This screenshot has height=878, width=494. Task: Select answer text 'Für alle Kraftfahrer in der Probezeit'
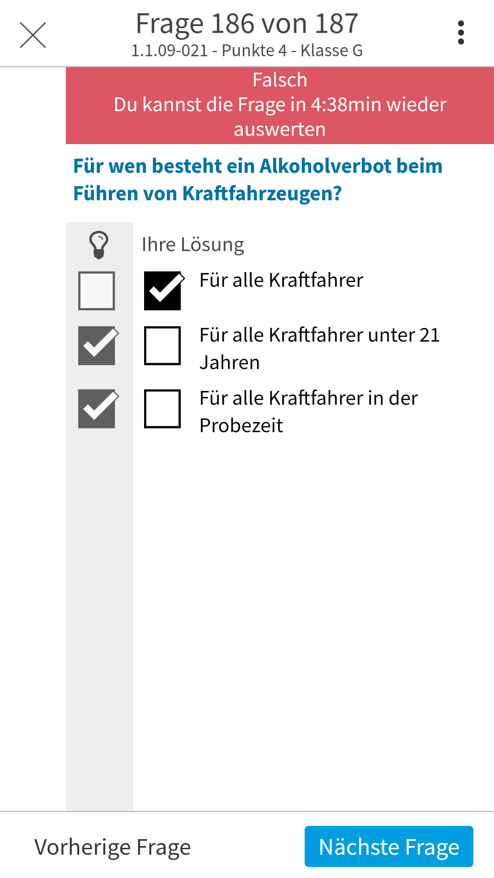[309, 412]
